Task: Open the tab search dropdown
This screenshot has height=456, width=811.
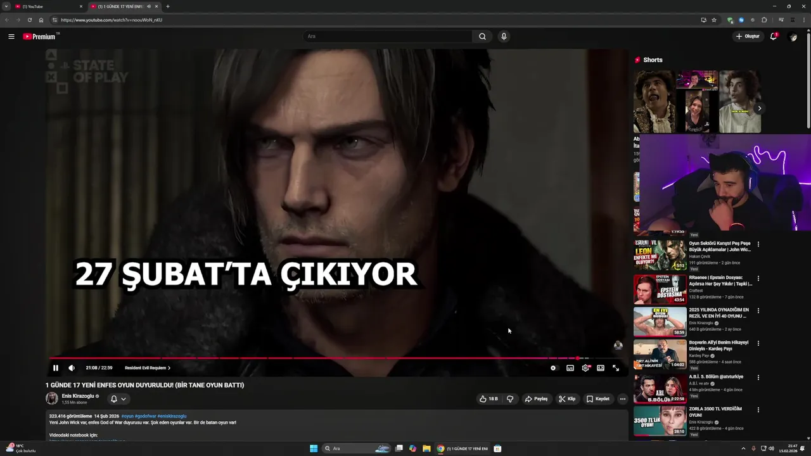Action: 6,6
